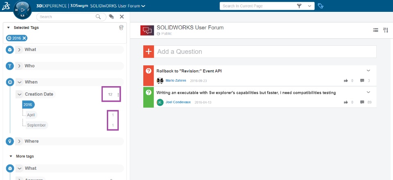Viewport: 393px width, 180px height.
Task: Open Mario Zahren author link
Action: [x=176, y=81]
